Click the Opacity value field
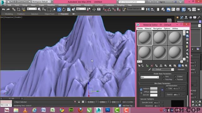Screen dimensions: 202x113 (x=175, y=94)
